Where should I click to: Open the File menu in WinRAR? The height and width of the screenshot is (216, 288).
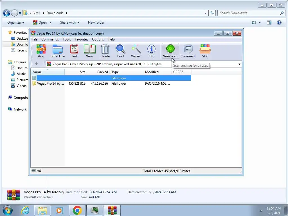tap(35, 39)
